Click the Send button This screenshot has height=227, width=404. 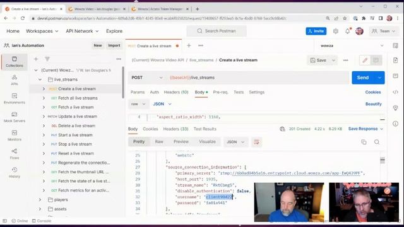pyautogui.click(x=363, y=78)
